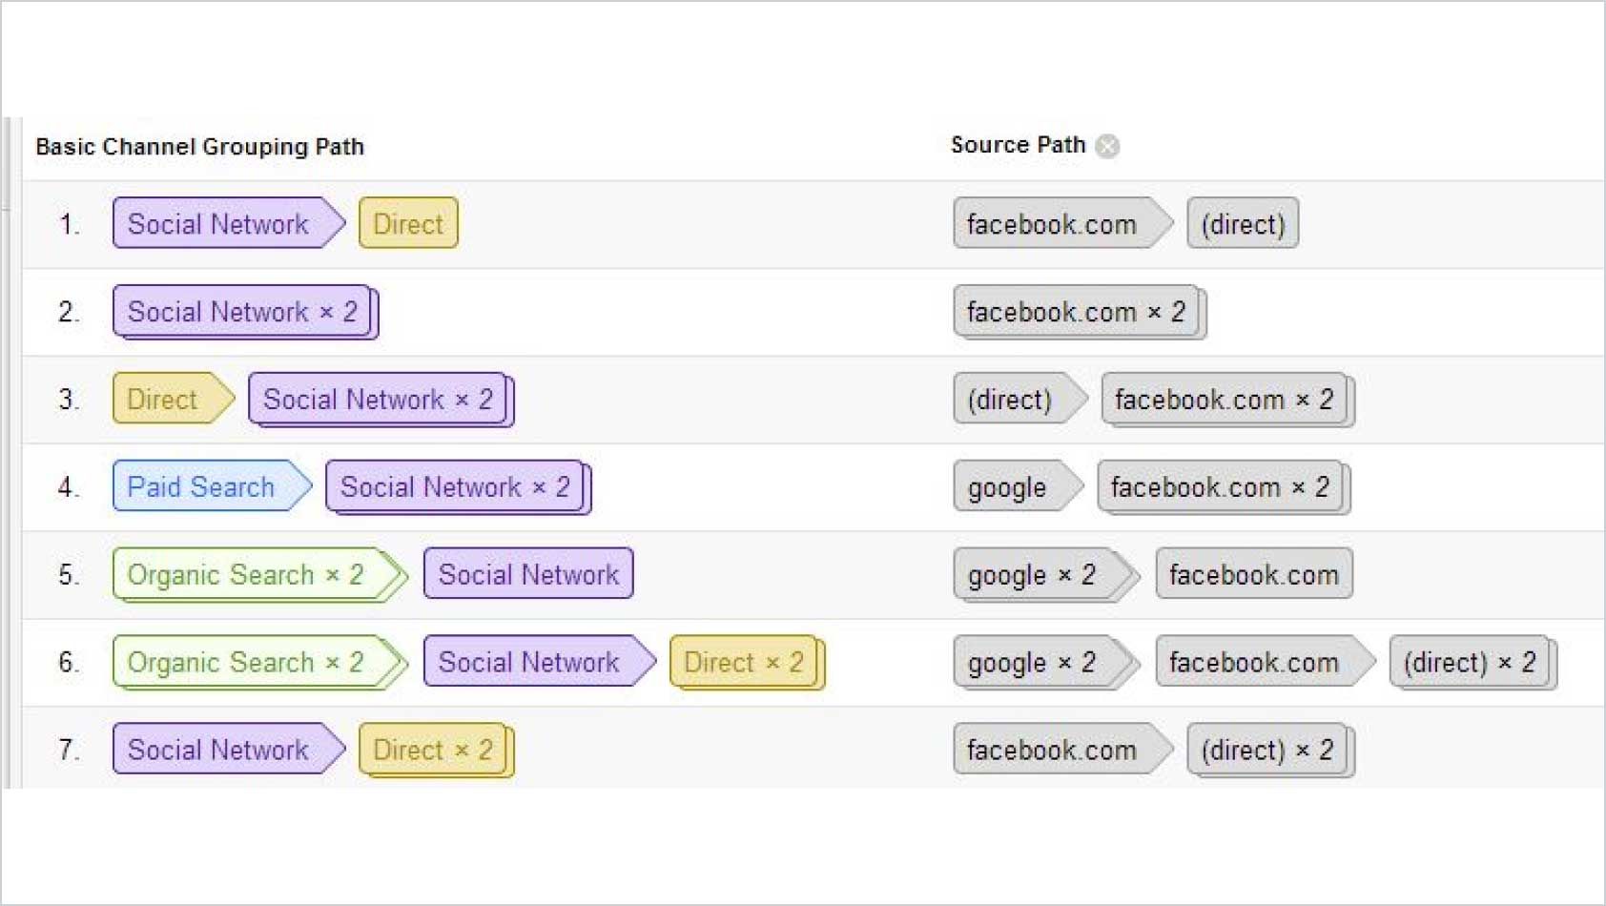This screenshot has width=1606, height=906.
Task: Click the (direct) × 2 chip in row 6
Action: 1469,662
